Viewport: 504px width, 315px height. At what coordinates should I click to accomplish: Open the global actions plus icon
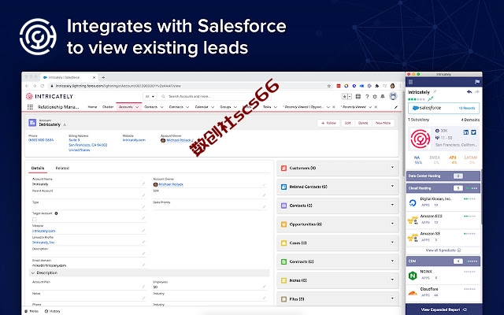(358, 96)
